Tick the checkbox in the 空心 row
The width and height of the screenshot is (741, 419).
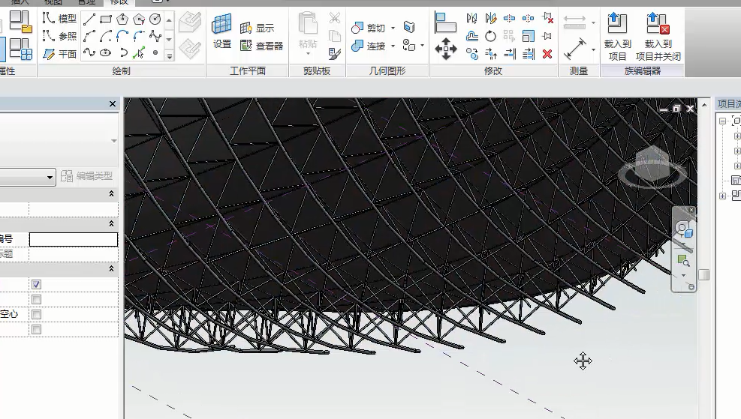tap(36, 315)
